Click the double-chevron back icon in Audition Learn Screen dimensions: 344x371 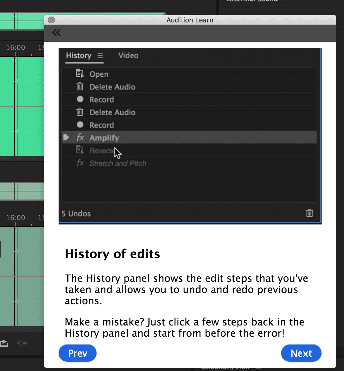point(56,32)
